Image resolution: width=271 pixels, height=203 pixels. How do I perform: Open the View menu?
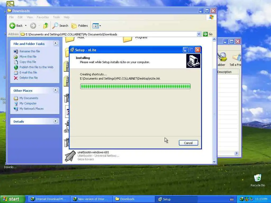coord(30,17)
